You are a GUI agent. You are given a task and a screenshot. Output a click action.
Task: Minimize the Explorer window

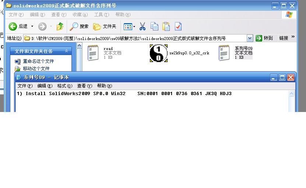pyautogui.click(x=275, y=6)
